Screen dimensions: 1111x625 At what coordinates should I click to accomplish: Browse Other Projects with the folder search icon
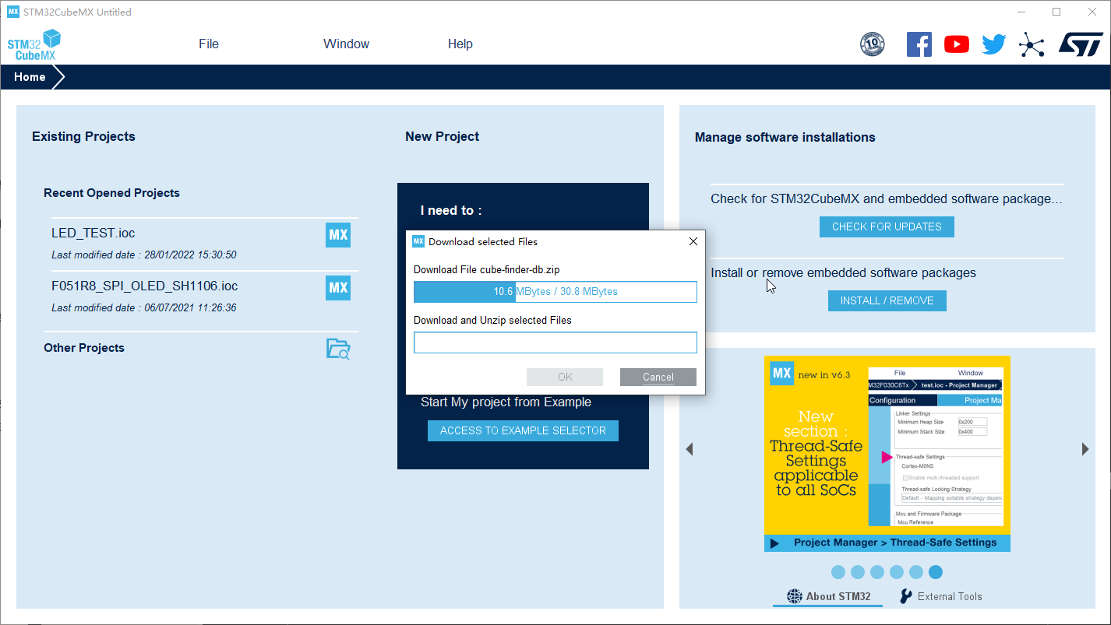pyautogui.click(x=338, y=349)
